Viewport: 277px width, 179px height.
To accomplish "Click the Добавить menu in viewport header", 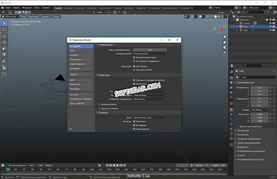I will 46,17.
